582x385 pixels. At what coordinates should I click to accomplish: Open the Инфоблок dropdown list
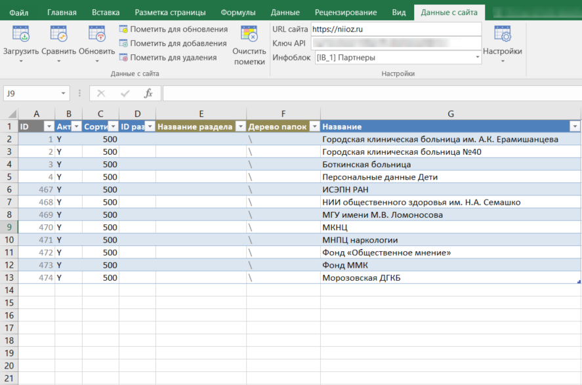point(477,58)
